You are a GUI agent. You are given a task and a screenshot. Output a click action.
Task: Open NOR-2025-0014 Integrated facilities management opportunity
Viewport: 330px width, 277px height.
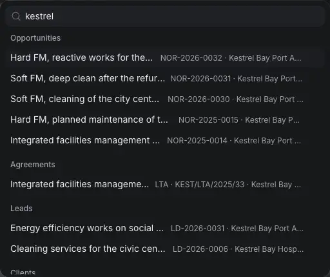pos(165,140)
